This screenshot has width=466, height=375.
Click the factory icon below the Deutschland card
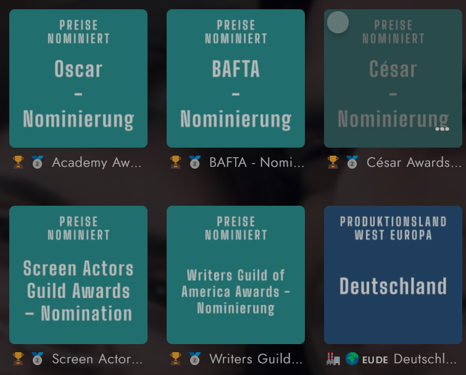333,359
